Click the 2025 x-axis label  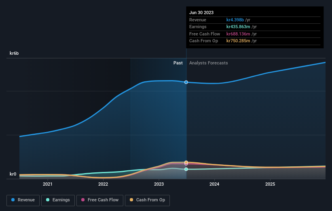click(x=270, y=184)
